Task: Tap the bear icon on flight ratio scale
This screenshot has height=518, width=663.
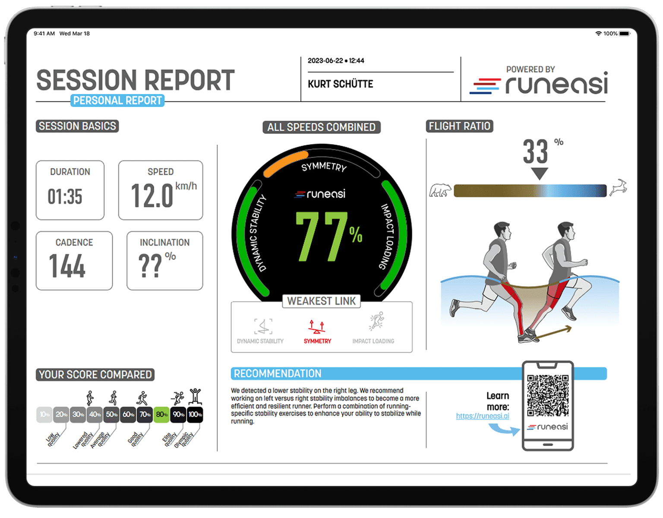Action: [440, 190]
